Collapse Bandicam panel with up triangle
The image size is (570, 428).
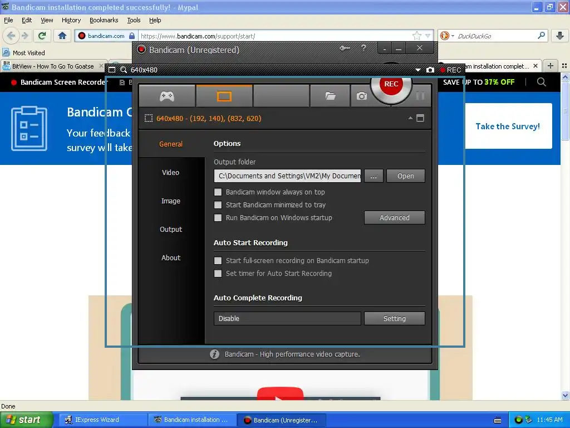click(x=410, y=118)
